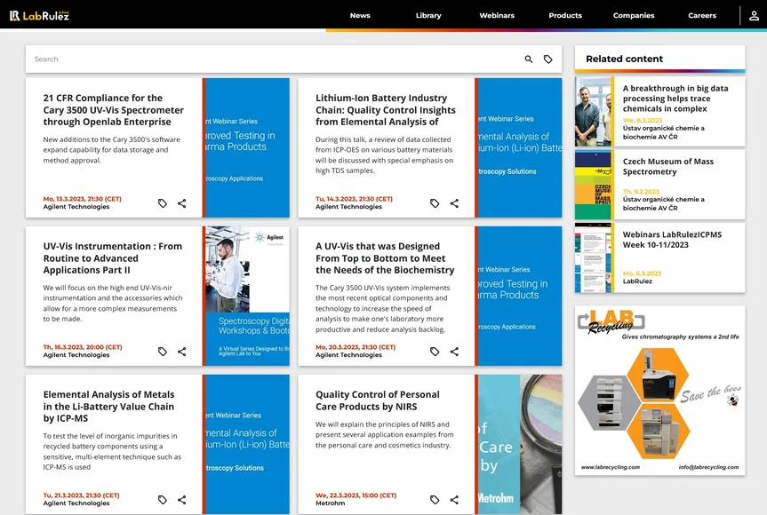
Task: Click date We, 8.3.2023 in related content
Action: tap(643, 120)
